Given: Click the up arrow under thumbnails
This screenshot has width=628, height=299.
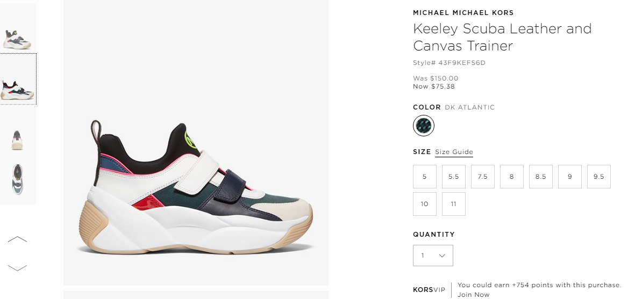Looking at the screenshot, I should point(18,239).
